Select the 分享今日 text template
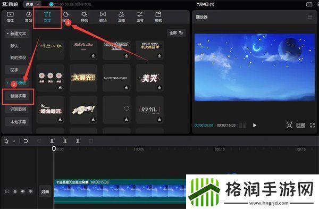The height and width of the screenshot is (209, 319). [150, 110]
